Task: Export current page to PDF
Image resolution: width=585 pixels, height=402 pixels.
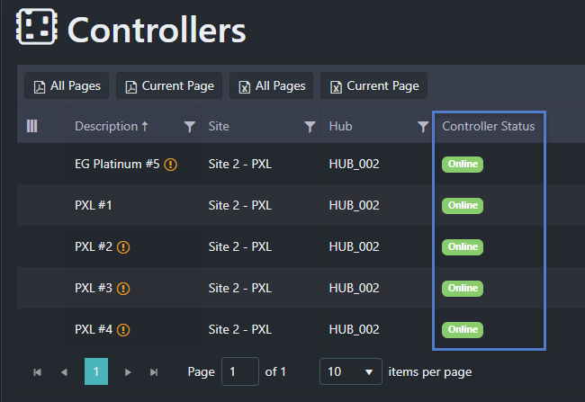Action: click(169, 85)
